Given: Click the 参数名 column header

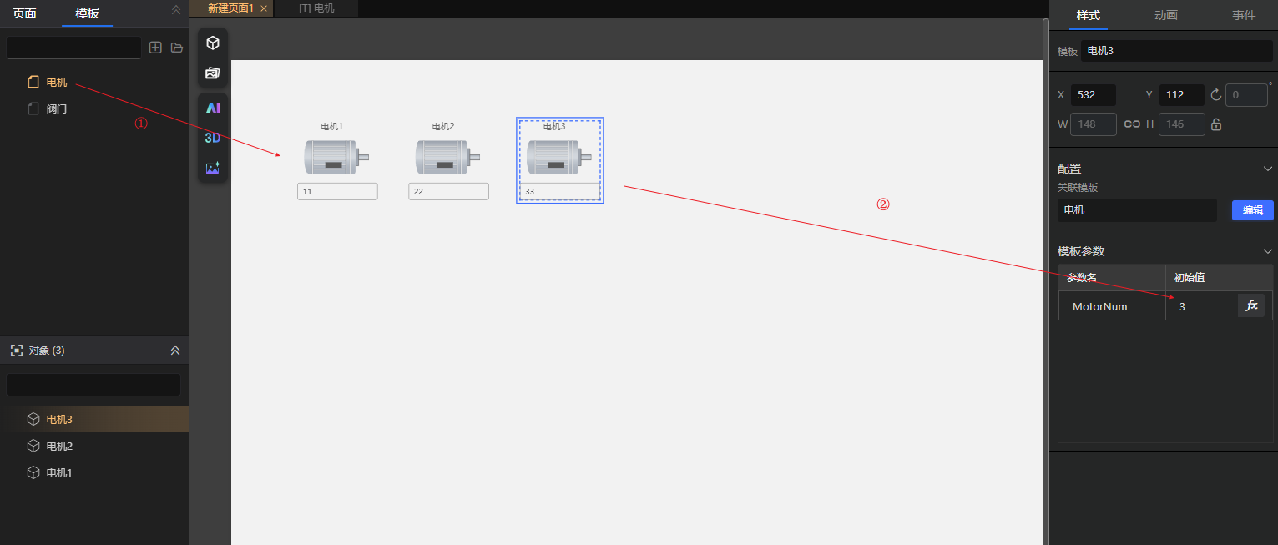Looking at the screenshot, I should coord(1112,277).
